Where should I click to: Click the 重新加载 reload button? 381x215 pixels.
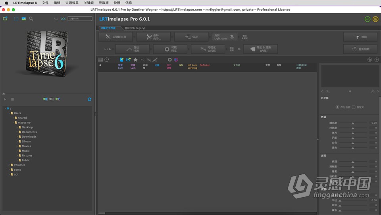point(360,49)
